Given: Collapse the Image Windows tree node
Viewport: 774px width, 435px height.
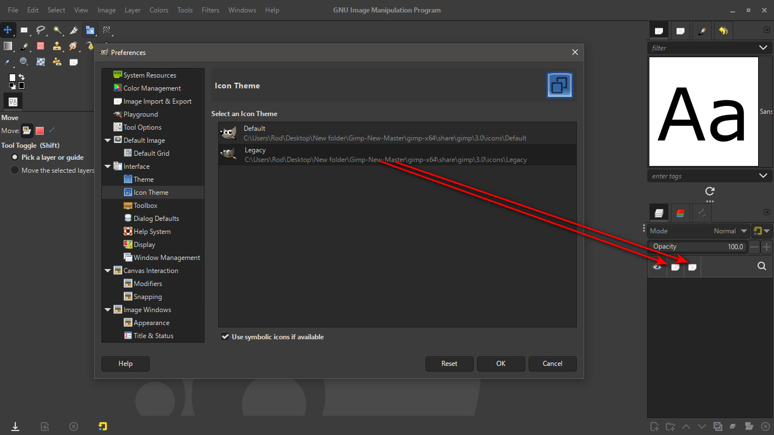Looking at the screenshot, I should [x=108, y=310].
